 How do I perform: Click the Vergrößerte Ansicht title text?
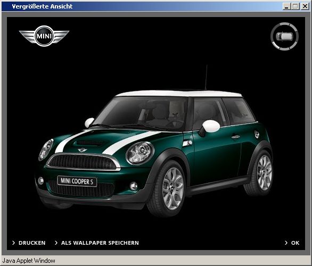point(42,6)
